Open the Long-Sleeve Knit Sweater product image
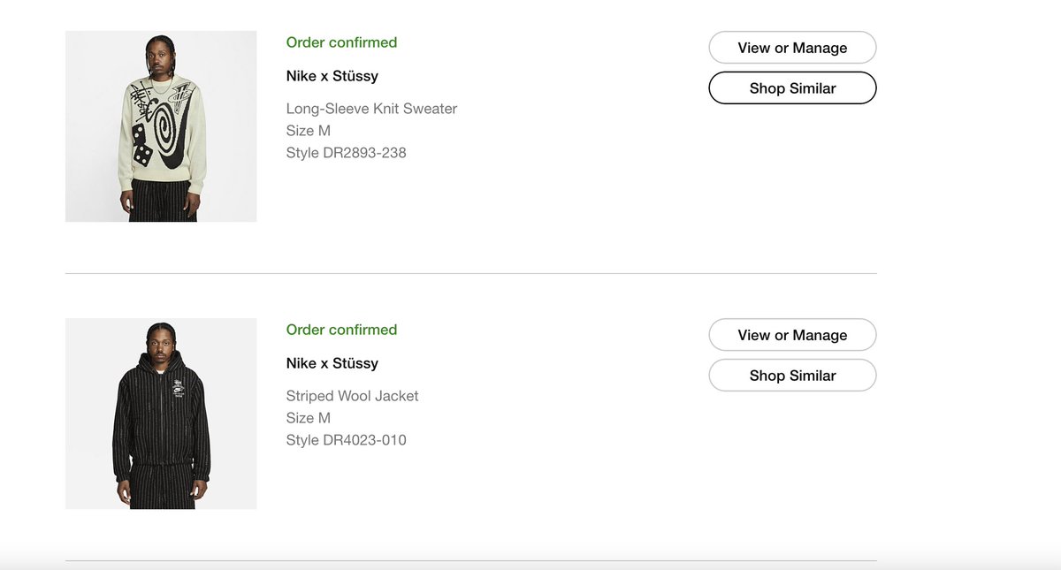Viewport: 1061px width, 570px height. 161,126
